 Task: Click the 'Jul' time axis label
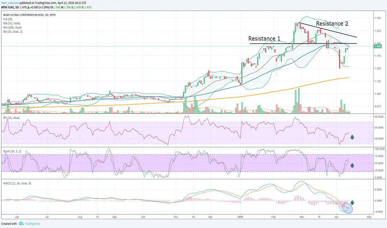pyautogui.click(x=47, y=217)
